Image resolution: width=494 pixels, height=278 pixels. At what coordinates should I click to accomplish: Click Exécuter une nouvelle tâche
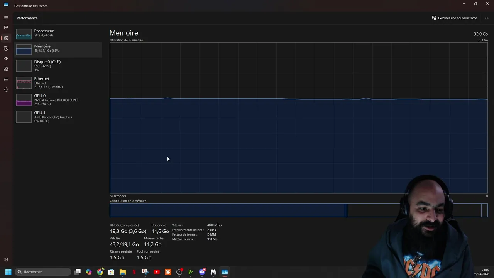click(x=455, y=18)
